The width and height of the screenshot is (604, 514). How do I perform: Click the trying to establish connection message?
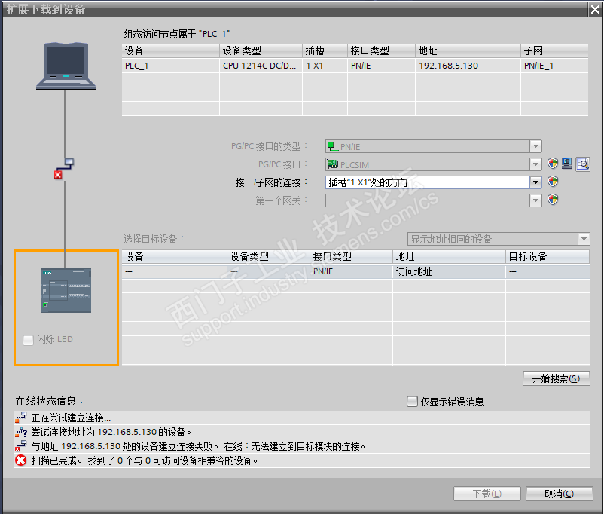(x=301, y=418)
